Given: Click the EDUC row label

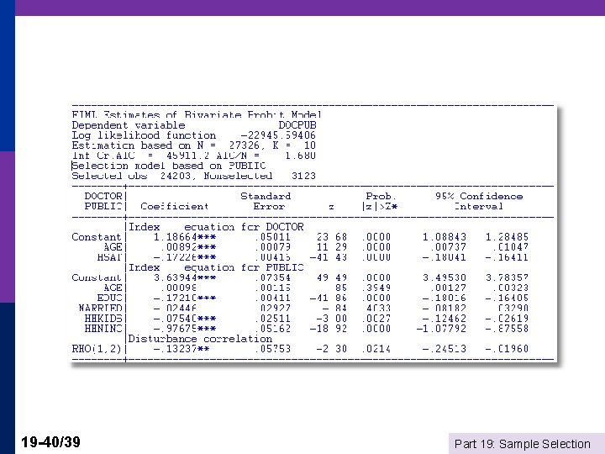Looking at the screenshot, I should (x=109, y=298).
